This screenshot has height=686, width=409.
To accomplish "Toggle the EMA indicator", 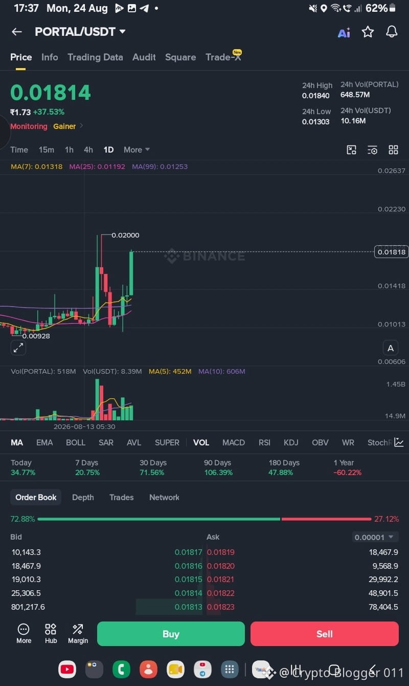I will [44, 442].
